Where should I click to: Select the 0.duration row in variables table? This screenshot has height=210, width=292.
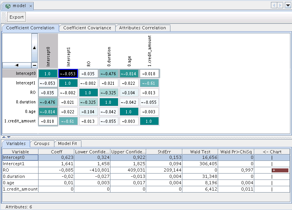[146, 176]
